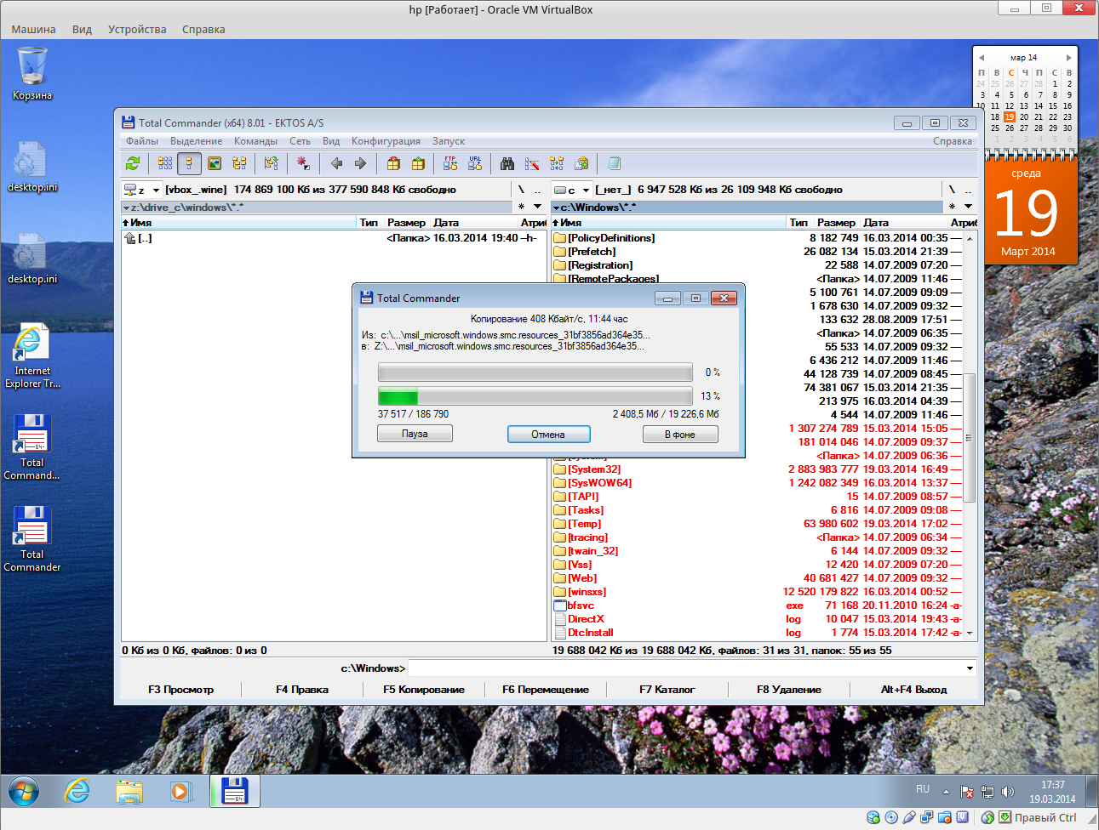This screenshot has height=830, width=1099.
Task: Toggle the full (detailed) view mode button
Action: [189, 163]
